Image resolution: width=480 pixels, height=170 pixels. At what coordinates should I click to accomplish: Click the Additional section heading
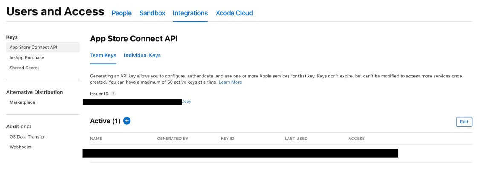pyautogui.click(x=19, y=127)
